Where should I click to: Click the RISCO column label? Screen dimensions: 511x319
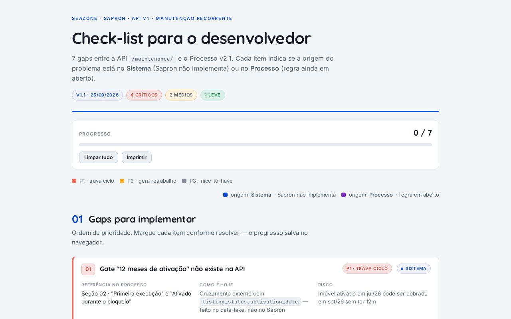(325, 285)
